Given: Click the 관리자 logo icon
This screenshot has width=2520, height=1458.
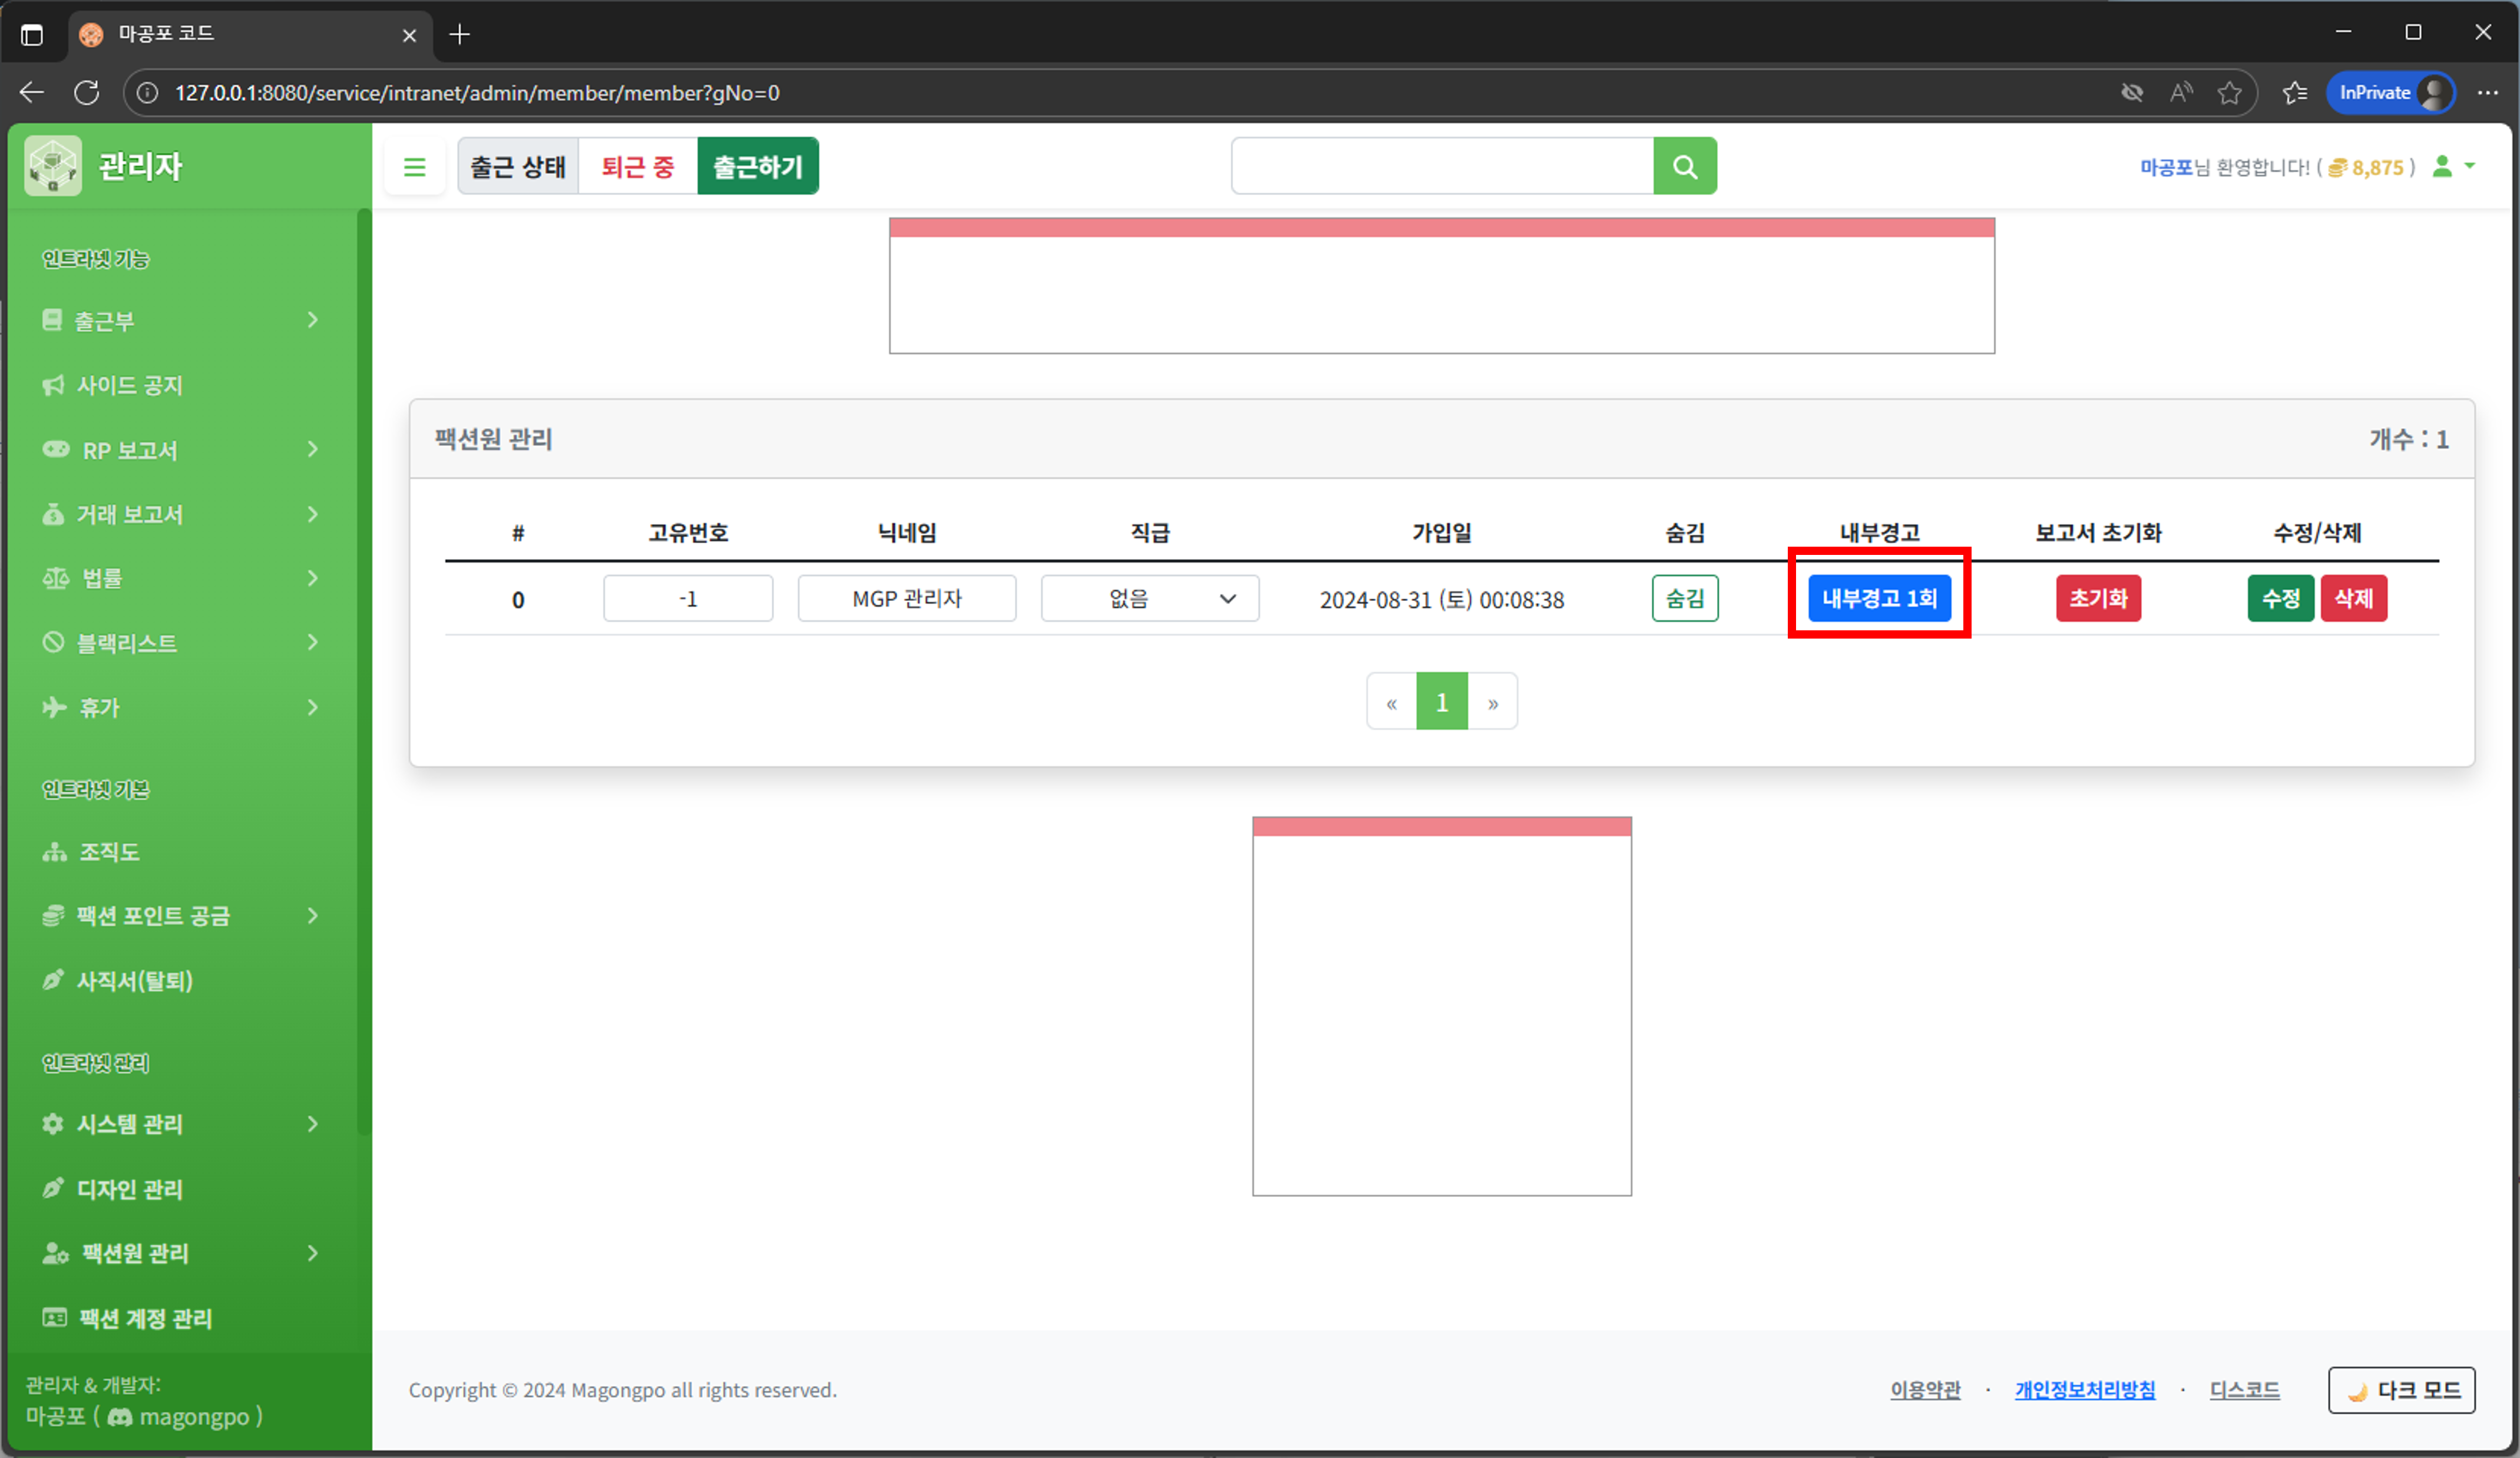Looking at the screenshot, I should pyautogui.click(x=53, y=166).
